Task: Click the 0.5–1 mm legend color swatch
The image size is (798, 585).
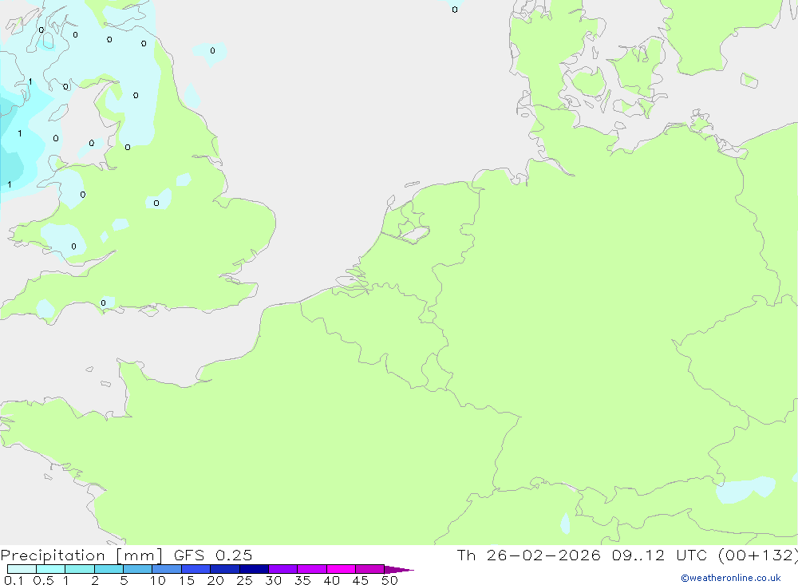Action: [51, 569]
